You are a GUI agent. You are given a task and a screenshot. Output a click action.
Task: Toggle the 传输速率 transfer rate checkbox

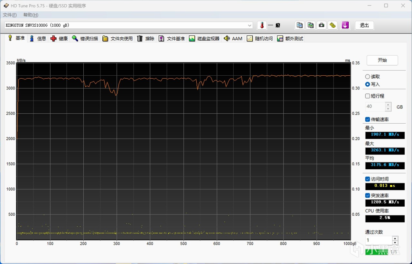(368, 119)
